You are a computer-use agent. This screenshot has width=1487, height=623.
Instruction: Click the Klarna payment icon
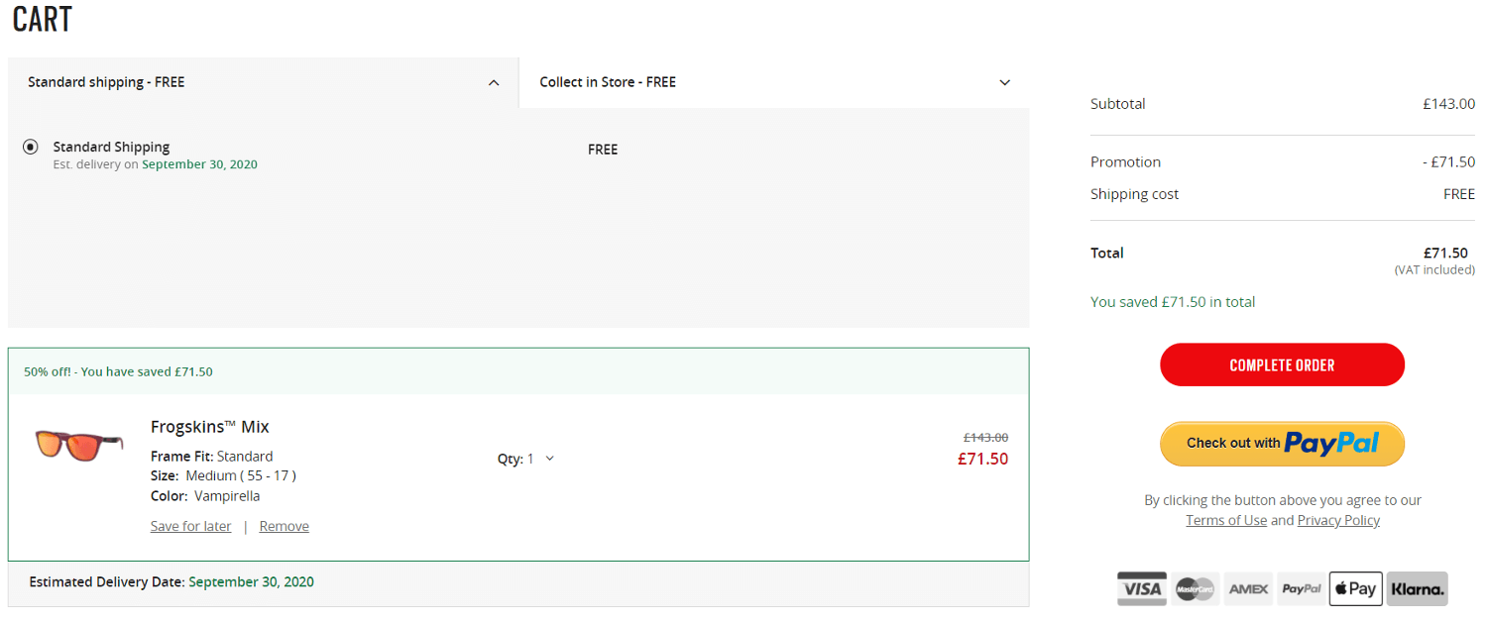pos(1418,588)
